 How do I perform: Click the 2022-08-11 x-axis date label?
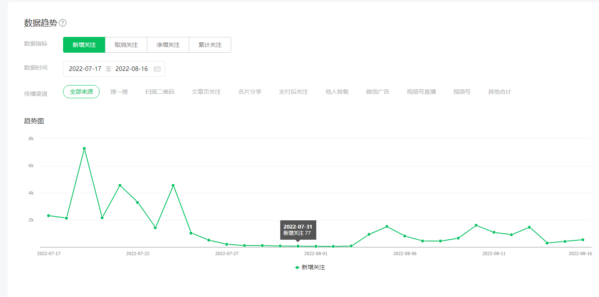[494, 253]
